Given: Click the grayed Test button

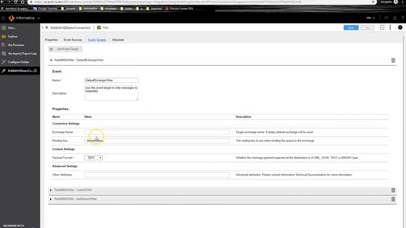Looking at the screenshot, I should (x=367, y=28).
